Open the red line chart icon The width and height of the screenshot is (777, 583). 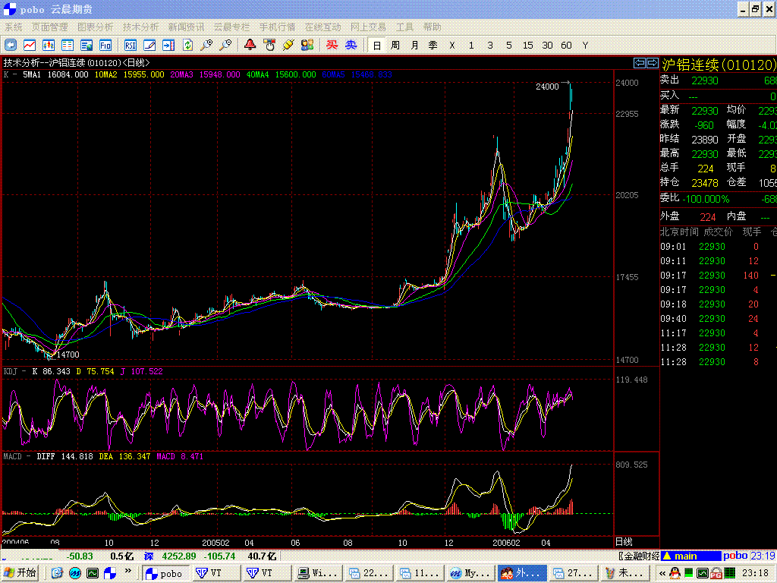point(30,45)
